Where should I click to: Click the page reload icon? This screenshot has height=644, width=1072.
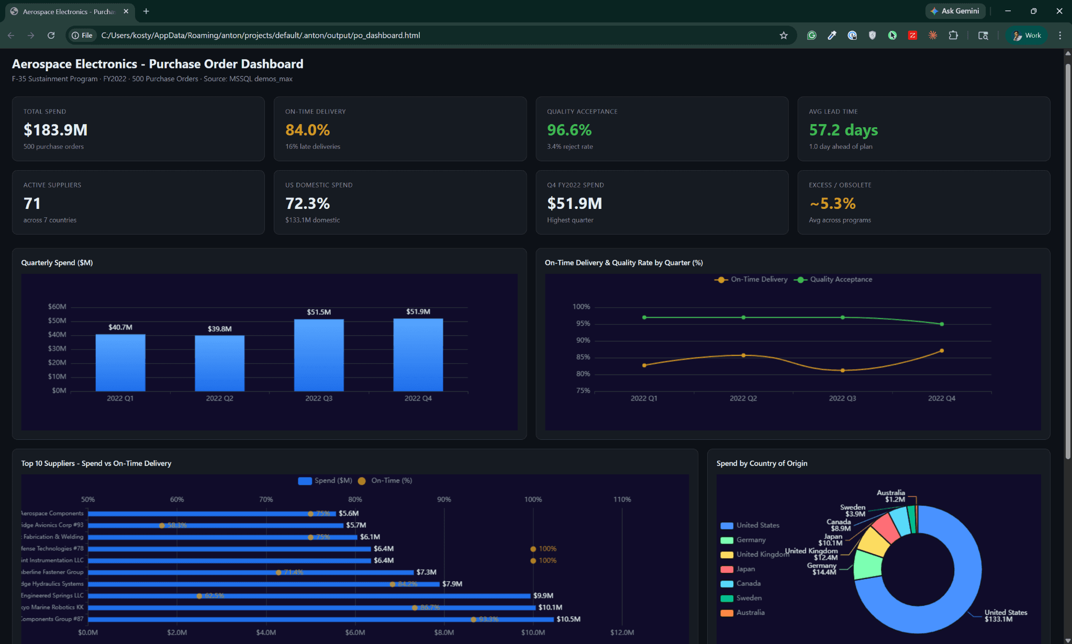pos(51,35)
